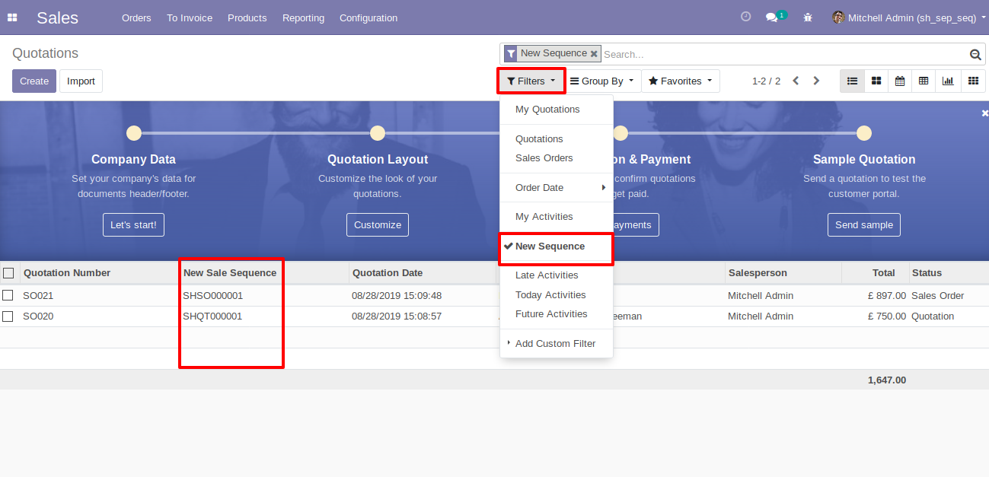Screen dimensions: 989x477
Task: Go to the previous page arrow
Action: 796,81
